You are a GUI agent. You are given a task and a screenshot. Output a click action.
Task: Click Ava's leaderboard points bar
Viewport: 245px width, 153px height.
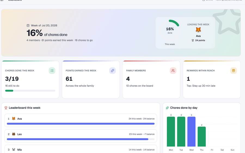pos(81,124)
